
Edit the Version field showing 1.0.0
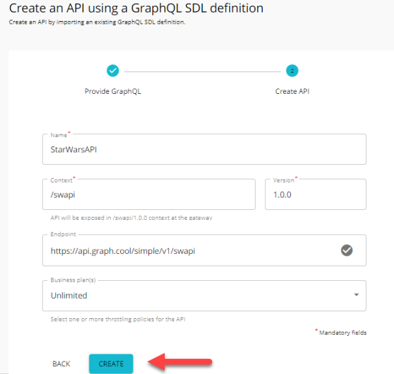click(x=315, y=195)
